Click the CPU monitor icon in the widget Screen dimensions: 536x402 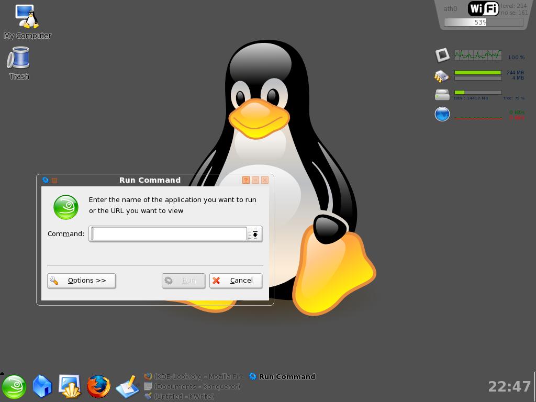click(x=442, y=55)
